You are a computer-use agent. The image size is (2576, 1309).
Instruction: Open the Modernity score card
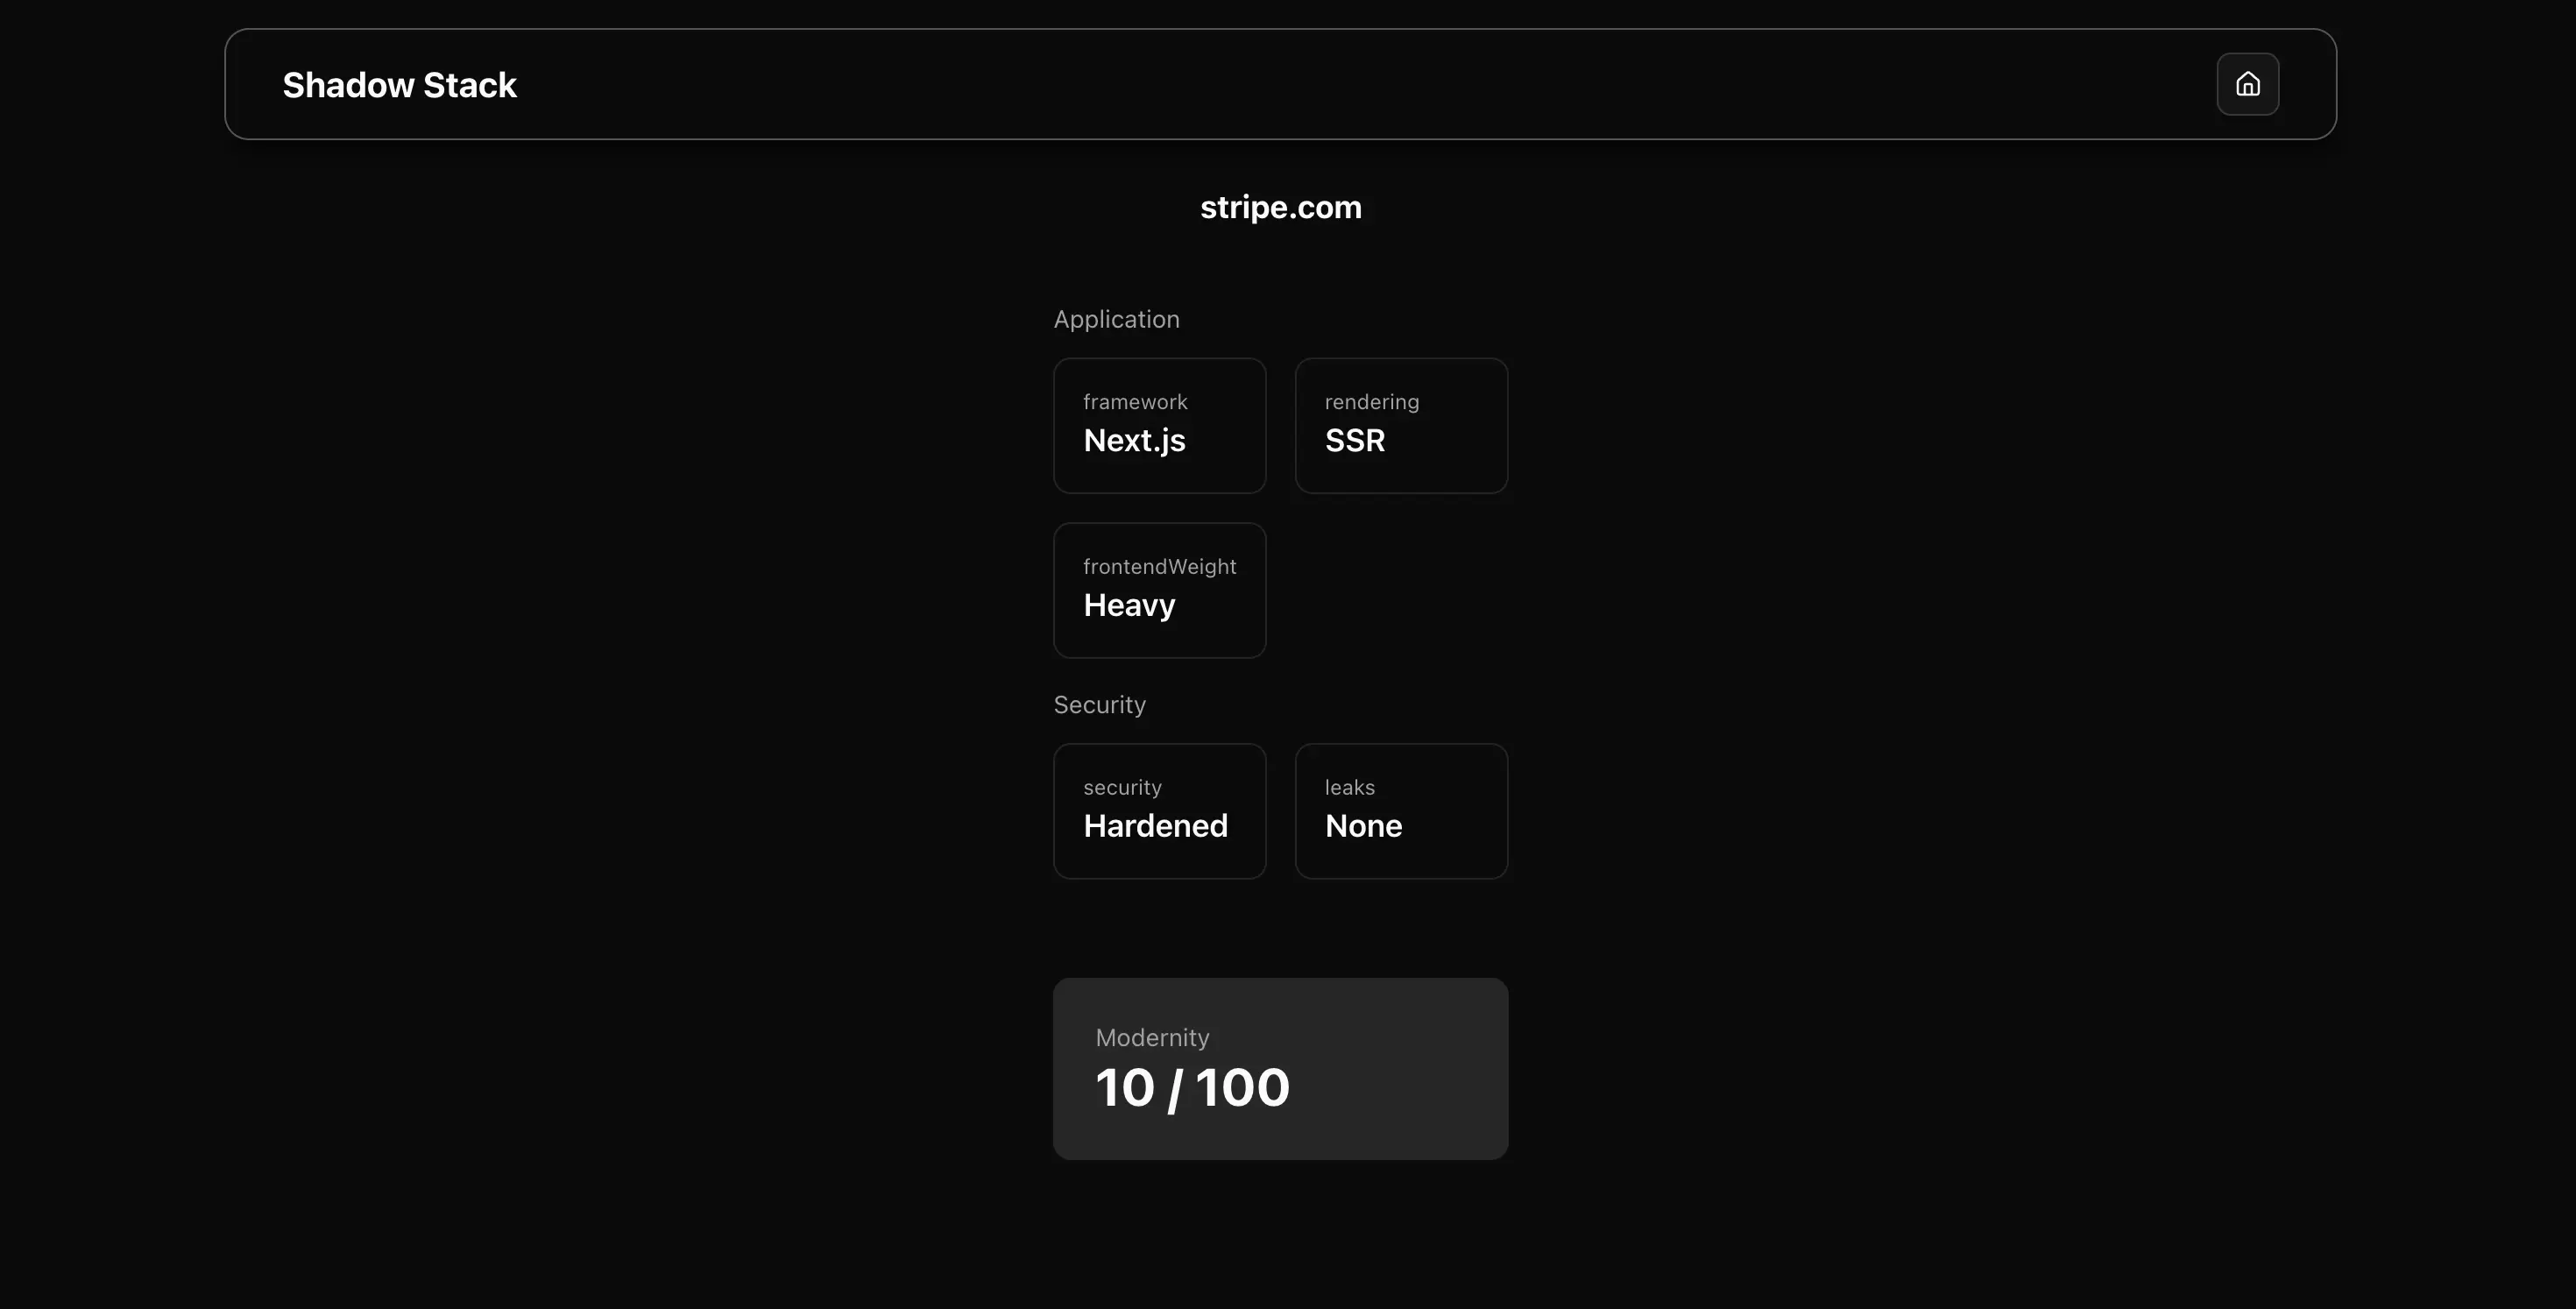[1281, 1068]
